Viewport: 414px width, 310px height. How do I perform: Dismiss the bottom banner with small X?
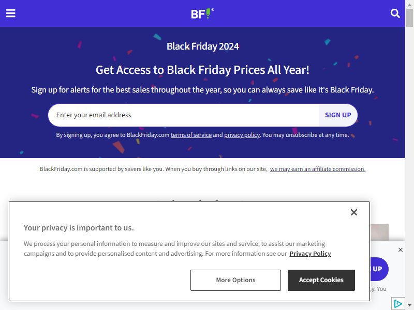(400, 250)
